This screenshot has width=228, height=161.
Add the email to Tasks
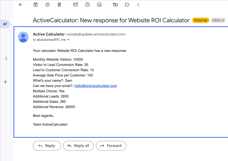click(x=100, y=5)
